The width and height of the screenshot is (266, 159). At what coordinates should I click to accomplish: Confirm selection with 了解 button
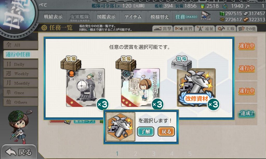(x=145, y=132)
